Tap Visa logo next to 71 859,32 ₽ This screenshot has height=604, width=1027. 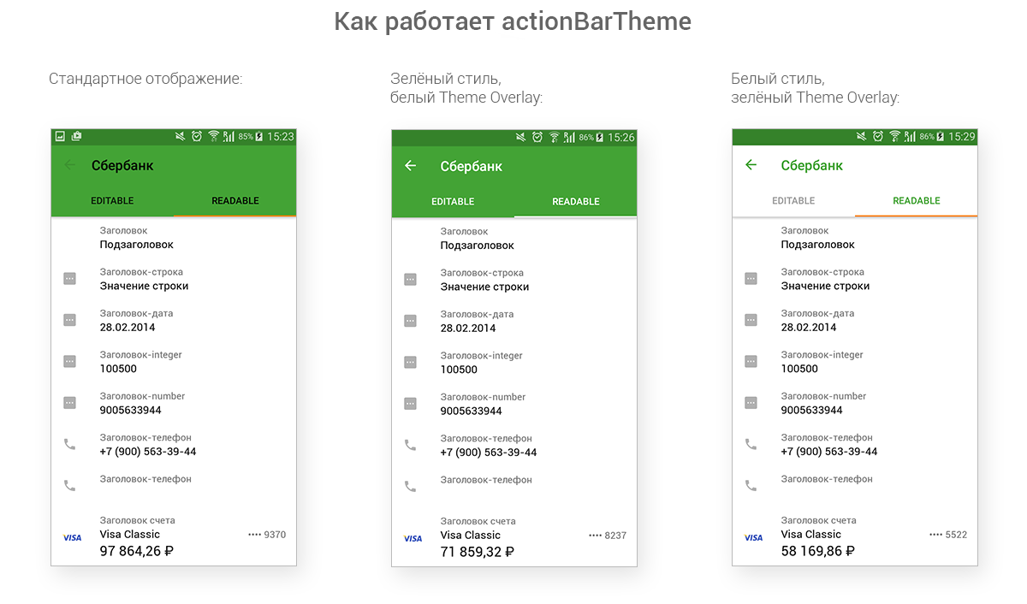pyautogui.click(x=413, y=538)
